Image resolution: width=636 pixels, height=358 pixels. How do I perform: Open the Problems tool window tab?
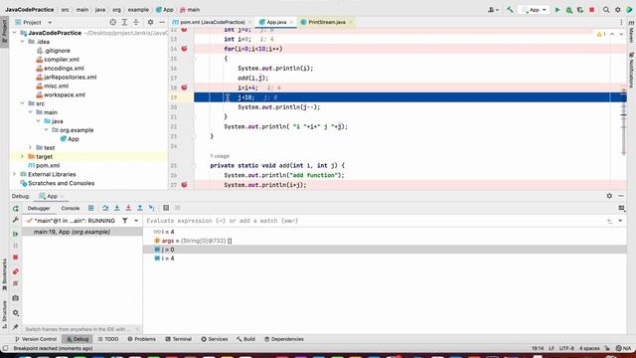coord(141,339)
